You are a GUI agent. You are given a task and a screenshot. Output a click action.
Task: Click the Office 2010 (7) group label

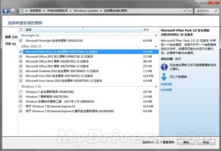pyautogui.click(x=31, y=47)
